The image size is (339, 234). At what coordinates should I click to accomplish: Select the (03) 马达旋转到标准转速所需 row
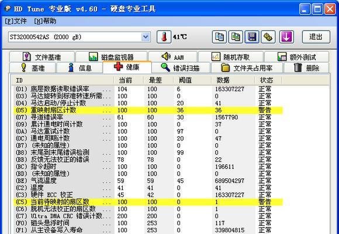(x=148, y=96)
